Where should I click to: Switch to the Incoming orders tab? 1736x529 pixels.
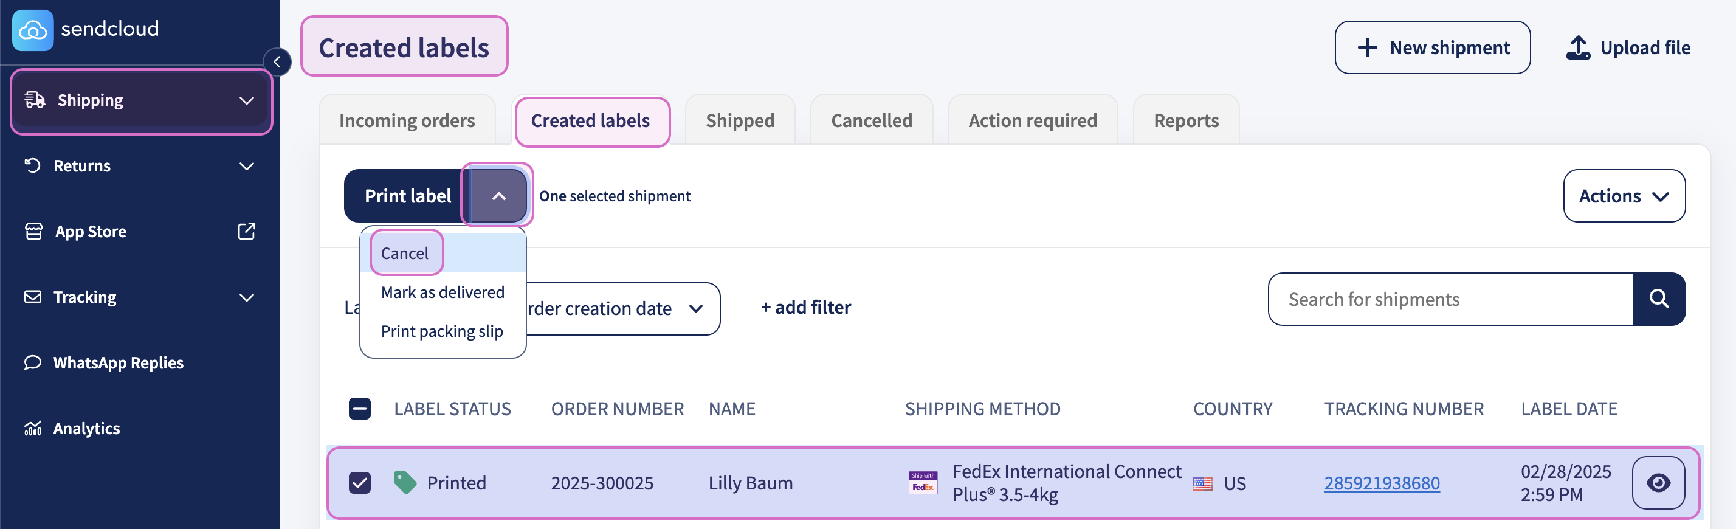pos(407,120)
